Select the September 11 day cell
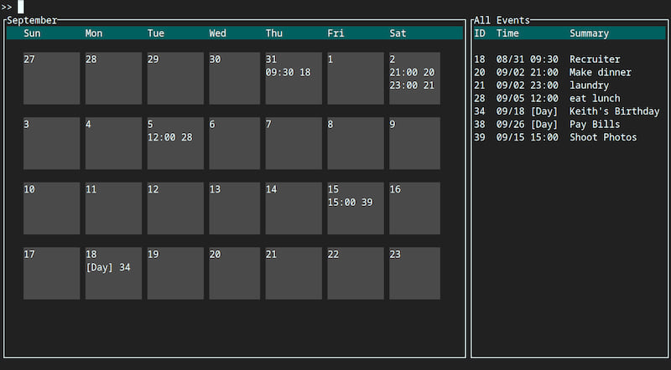The width and height of the screenshot is (671, 370). [113, 208]
